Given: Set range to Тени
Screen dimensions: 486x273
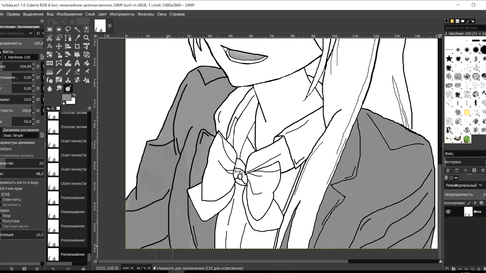Looking at the screenshot, I should coord(6,216).
